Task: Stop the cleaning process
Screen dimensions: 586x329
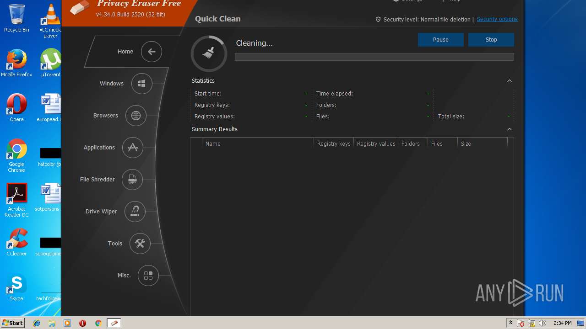Action: (x=491, y=40)
